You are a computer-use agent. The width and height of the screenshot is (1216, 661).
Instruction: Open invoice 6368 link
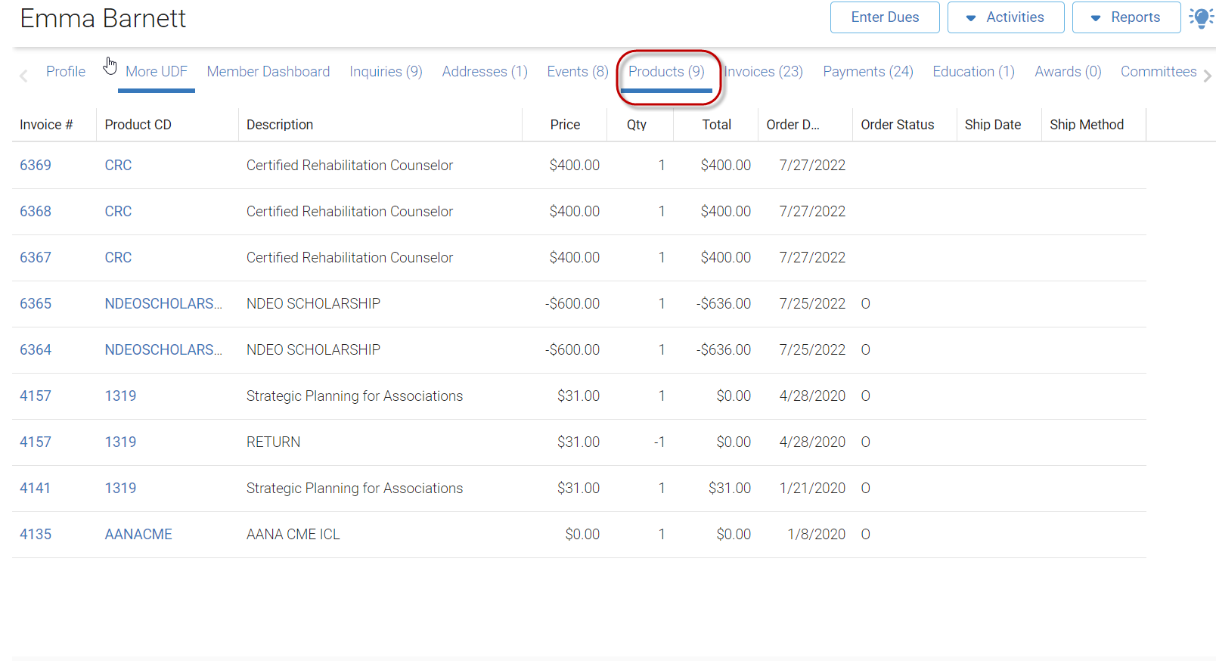[x=36, y=212]
